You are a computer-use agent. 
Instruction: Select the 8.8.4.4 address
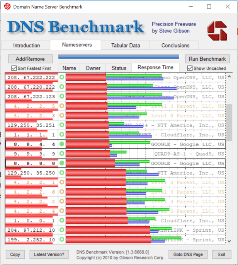click(34, 144)
